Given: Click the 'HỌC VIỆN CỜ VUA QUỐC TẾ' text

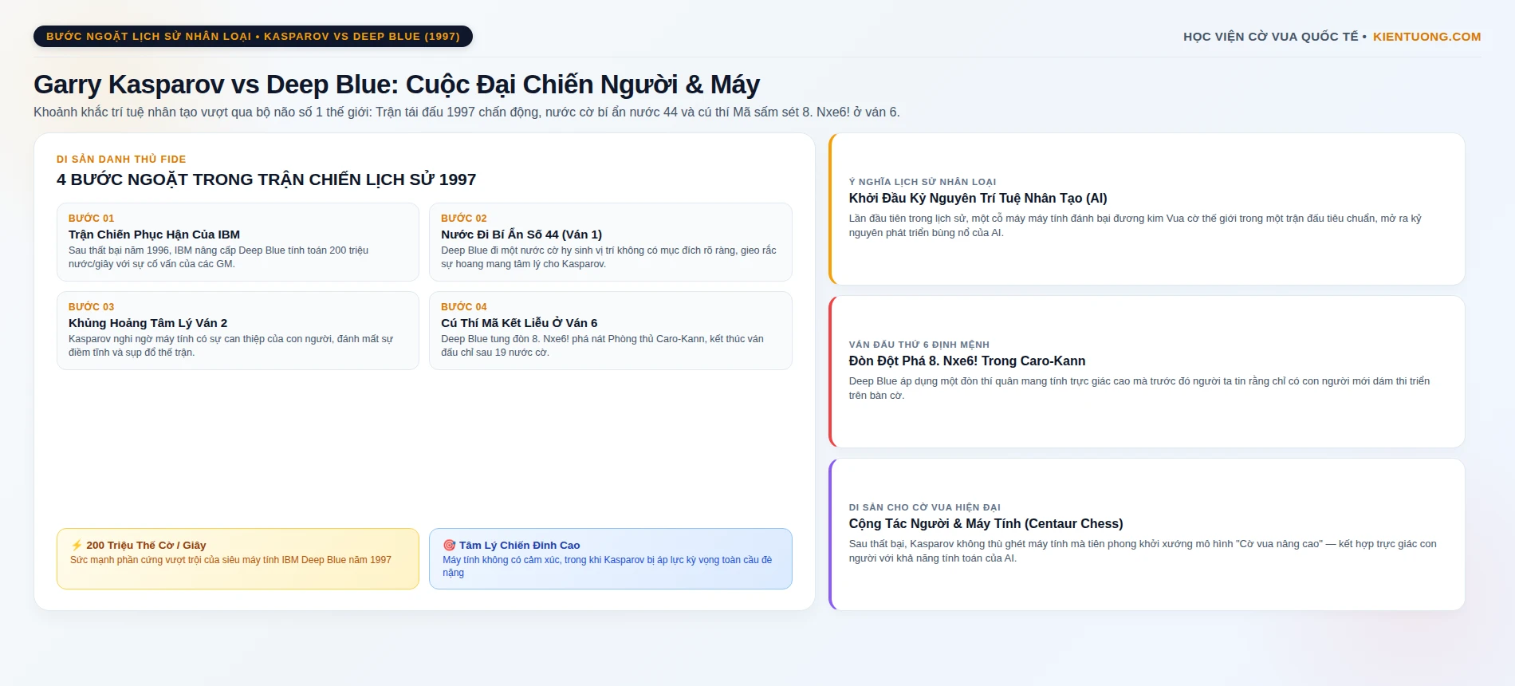Looking at the screenshot, I should [x=1270, y=37].
